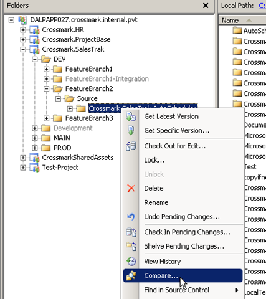Click the Undo Pending Changes arrow icon
This screenshot has width=266, height=299.
point(131,217)
